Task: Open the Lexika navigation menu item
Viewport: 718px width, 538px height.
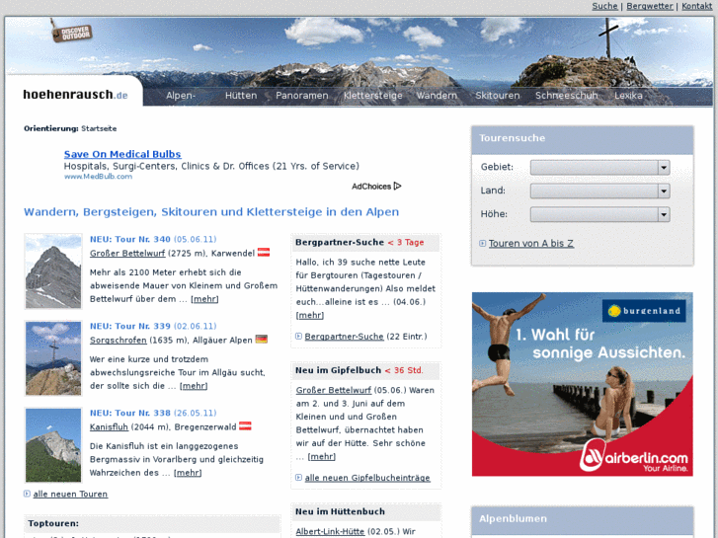Action: (x=628, y=95)
